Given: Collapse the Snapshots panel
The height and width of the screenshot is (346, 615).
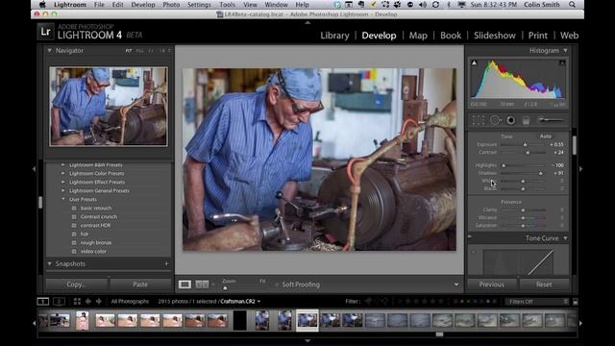Looking at the screenshot, I should click(49, 263).
